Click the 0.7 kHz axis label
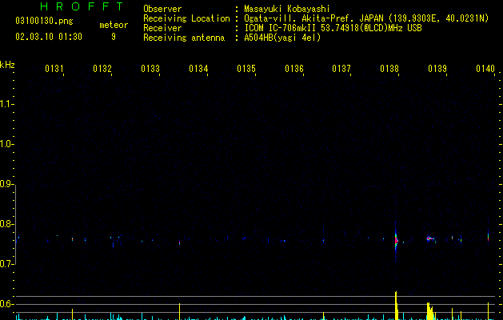This screenshot has width=503, height=320. [x=6, y=264]
